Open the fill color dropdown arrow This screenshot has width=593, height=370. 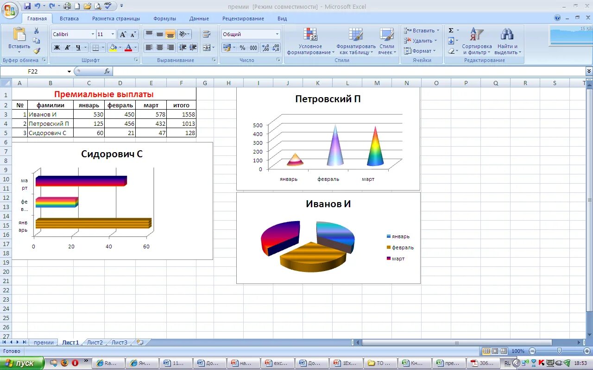[120, 47]
